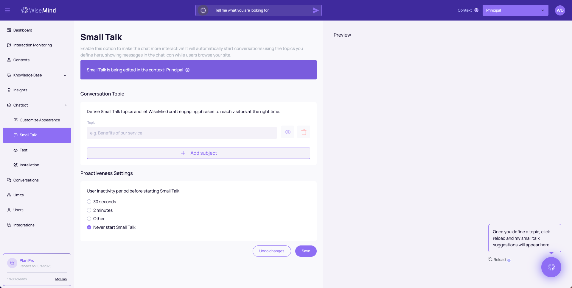Click the Context info icon in header
572x288 pixels.
tap(476, 10)
